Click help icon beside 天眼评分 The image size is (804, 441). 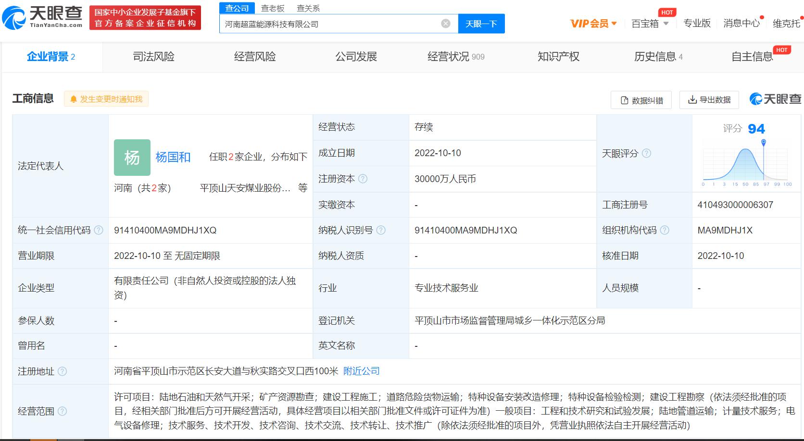(x=647, y=153)
